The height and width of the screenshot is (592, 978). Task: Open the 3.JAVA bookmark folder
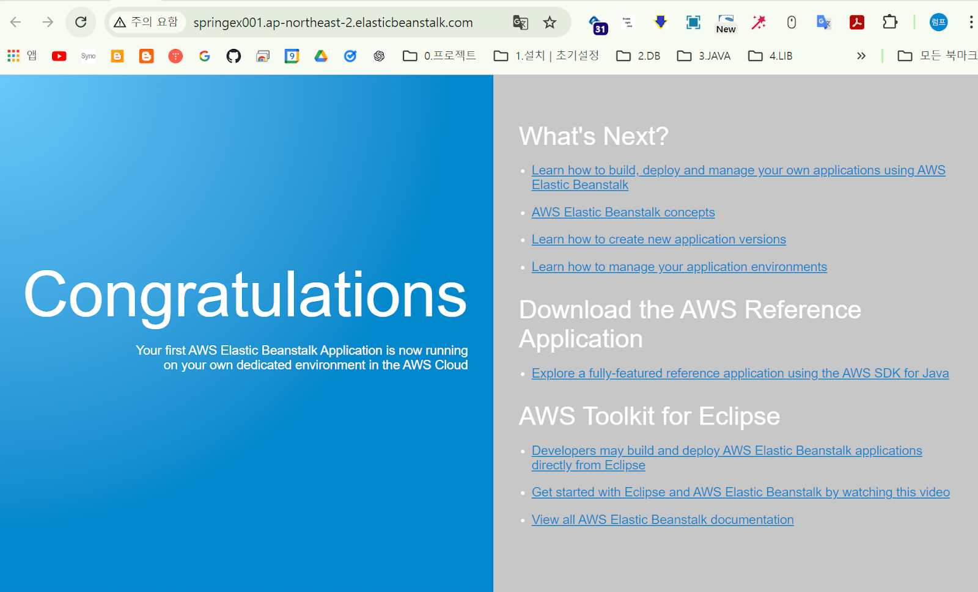[x=704, y=56]
